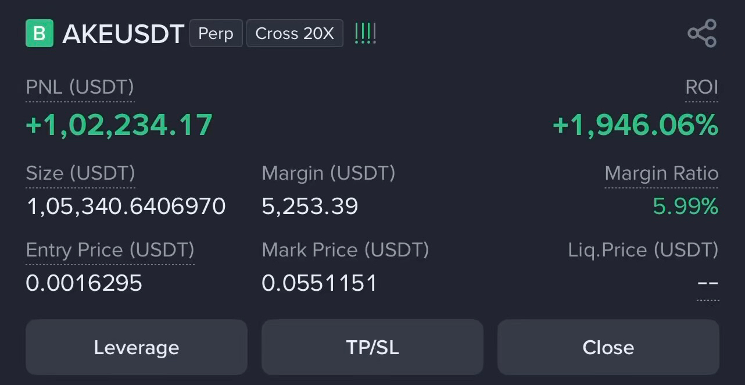Screen dimensions: 745x385
Task: Tap the Mark Price value 0.0551151
Action: (x=319, y=283)
